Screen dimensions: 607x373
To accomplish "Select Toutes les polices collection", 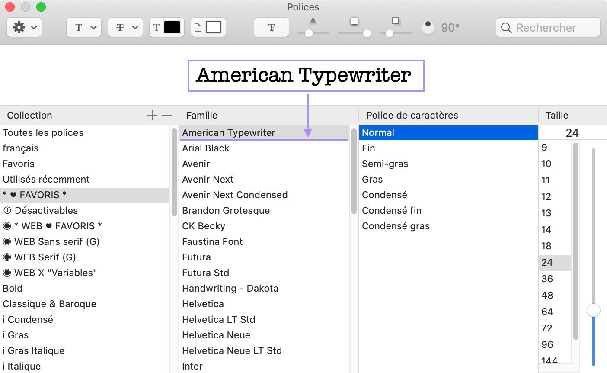I will 43,132.
